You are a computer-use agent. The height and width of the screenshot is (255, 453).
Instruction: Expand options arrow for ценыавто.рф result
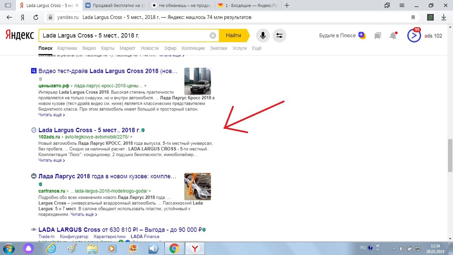coord(145,86)
